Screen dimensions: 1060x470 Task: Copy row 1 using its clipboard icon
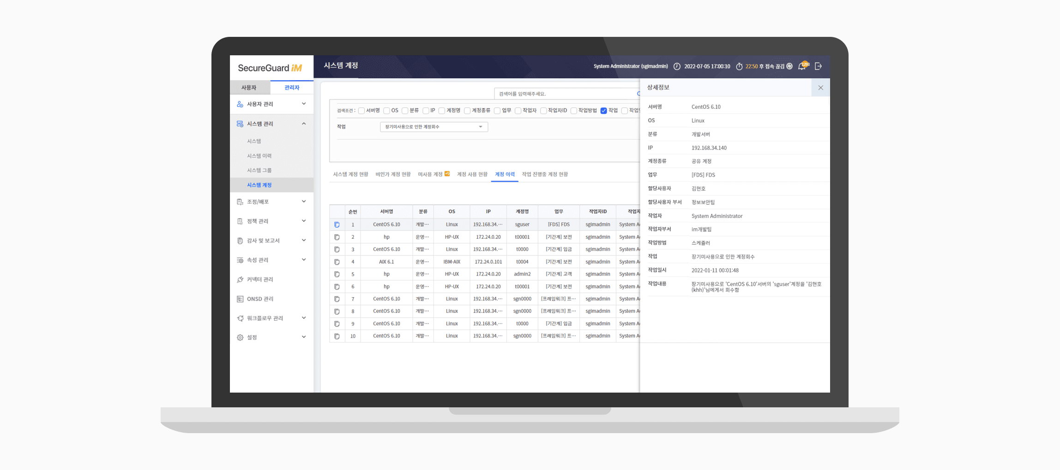337,225
